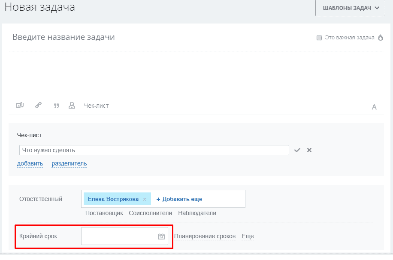Click 'Добавить еще' to add responsible person

[x=179, y=199]
